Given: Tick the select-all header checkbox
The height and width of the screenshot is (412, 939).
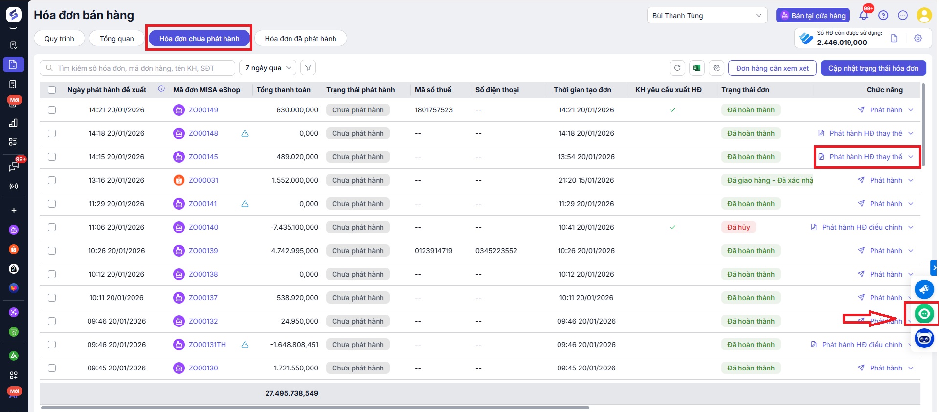Looking at the screenshot, I should click(52, 90).
